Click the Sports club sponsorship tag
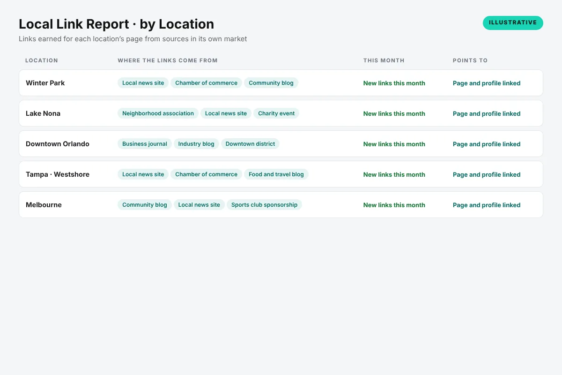 [264, 205]
